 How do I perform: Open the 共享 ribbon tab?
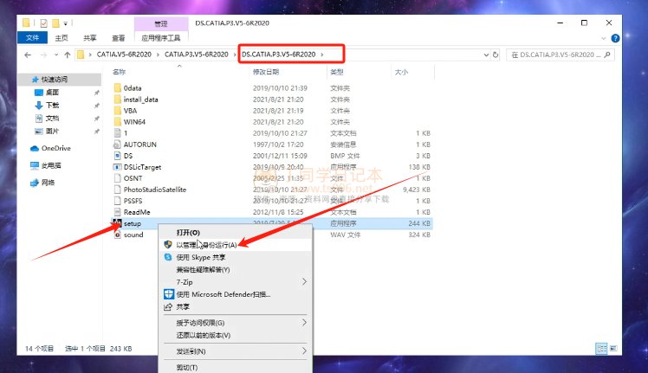pyautogui.click(x=90, y=37)
